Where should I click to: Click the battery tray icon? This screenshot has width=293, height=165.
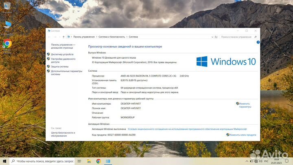click(x=251, y=161)
